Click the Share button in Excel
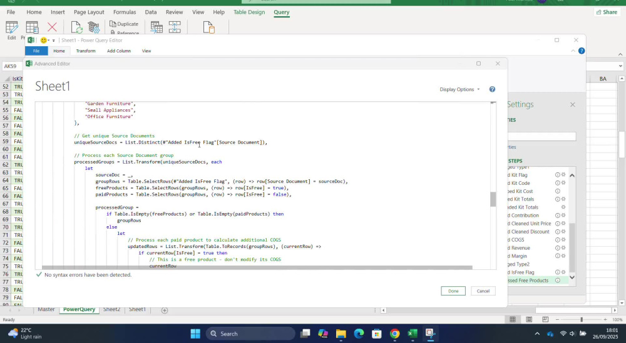This screenshot has width=626, height=343. (x=607, y=12)
